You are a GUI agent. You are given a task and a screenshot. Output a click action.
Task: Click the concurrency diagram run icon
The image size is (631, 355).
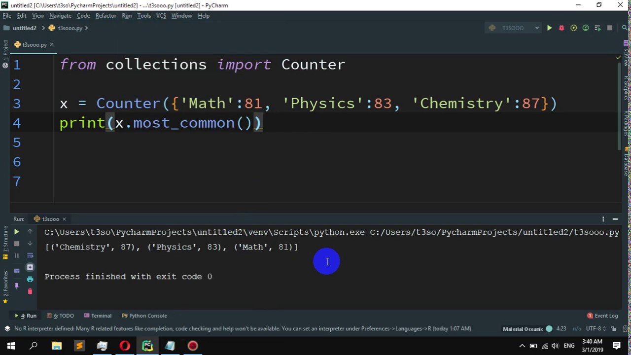coord(597,28)
